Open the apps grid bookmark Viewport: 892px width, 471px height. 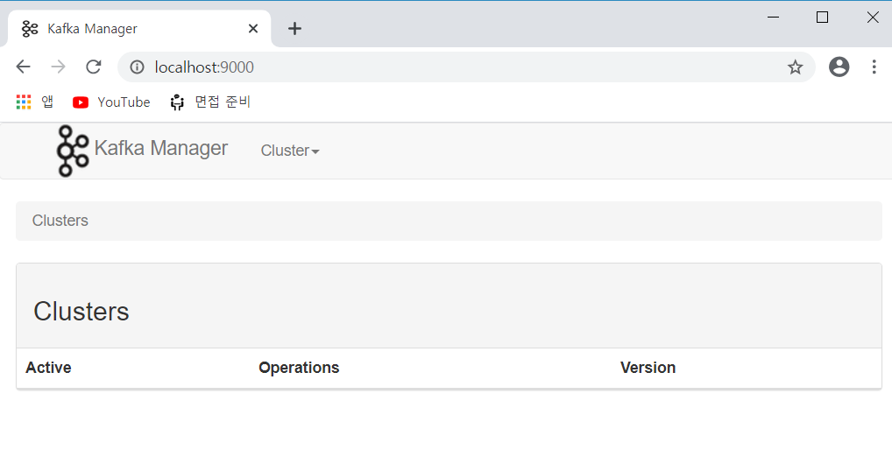tap(34, 102)
